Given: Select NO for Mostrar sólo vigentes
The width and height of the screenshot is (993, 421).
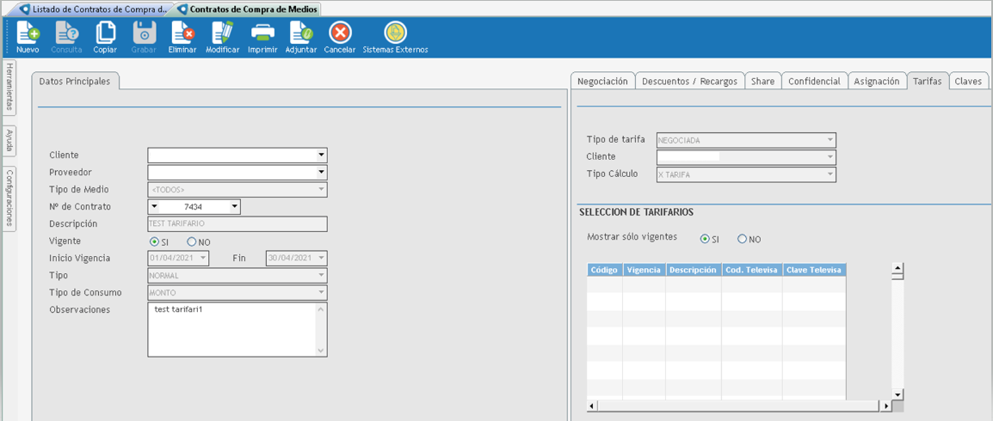Looking at the screenshot, I should click(742, 240).
